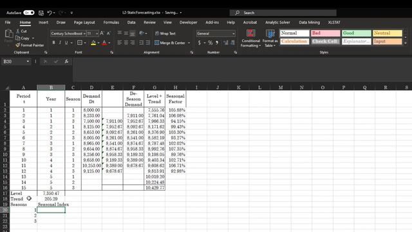Open the General number format dropdown

click(233, 34)
